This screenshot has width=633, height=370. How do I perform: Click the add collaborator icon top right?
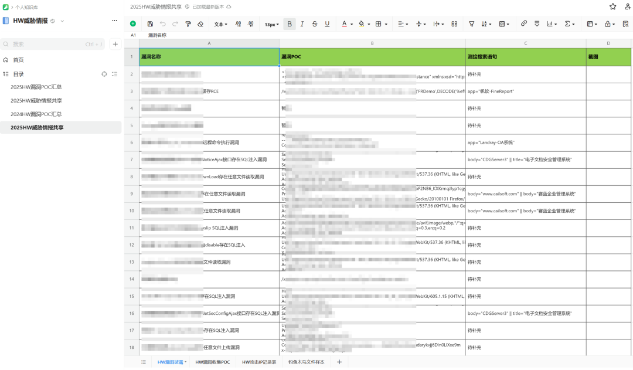[628, 6]
